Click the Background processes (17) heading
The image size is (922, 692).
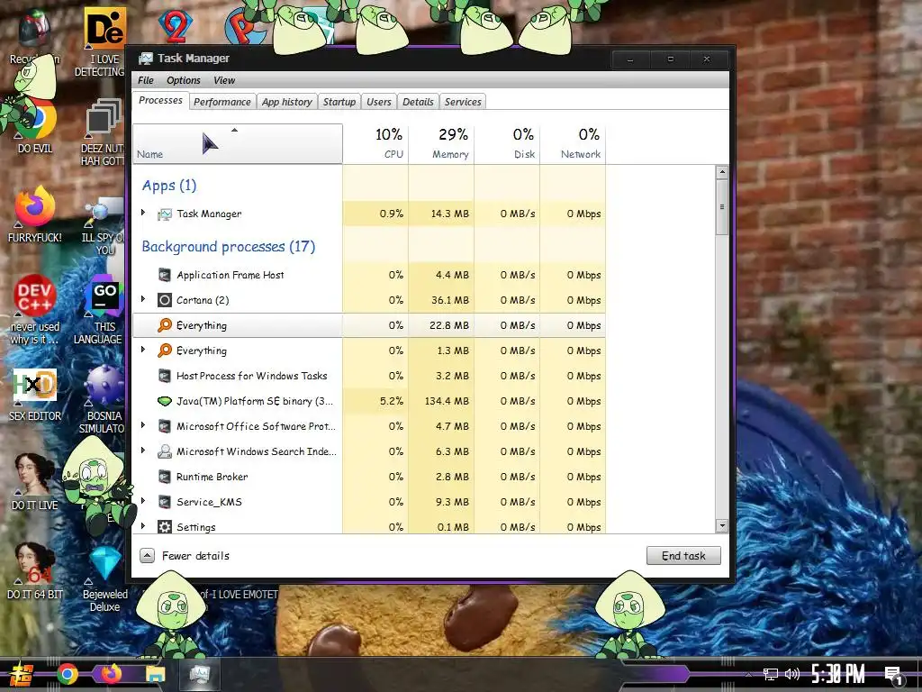click(x=228, y=247)
